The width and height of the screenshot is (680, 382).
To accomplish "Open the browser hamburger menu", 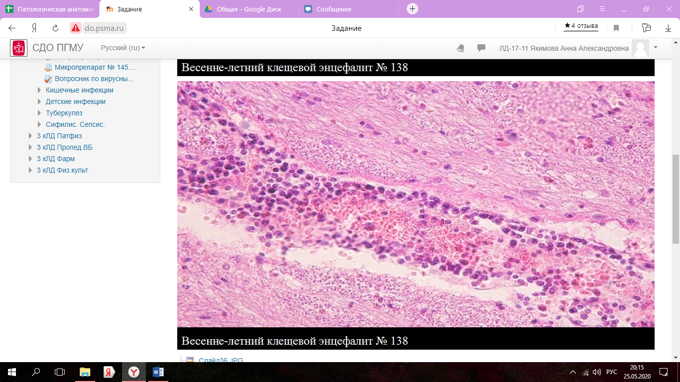I will [x=602, y=9].
